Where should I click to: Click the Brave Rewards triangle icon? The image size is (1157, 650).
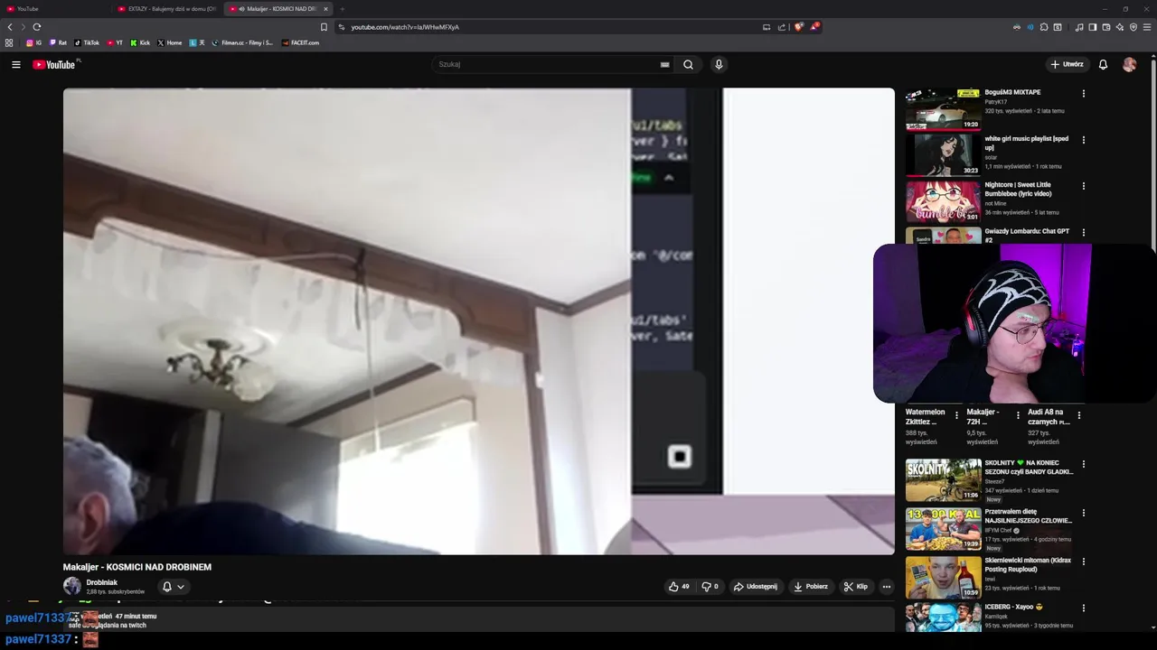(x=814, y=27)
